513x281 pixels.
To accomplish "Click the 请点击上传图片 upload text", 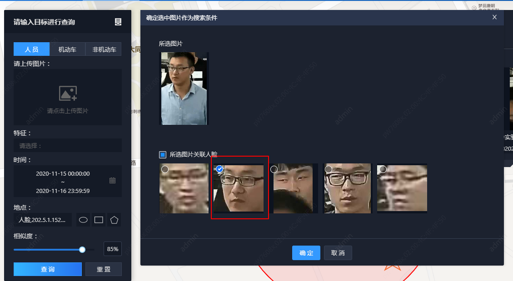I will point(68,111).
